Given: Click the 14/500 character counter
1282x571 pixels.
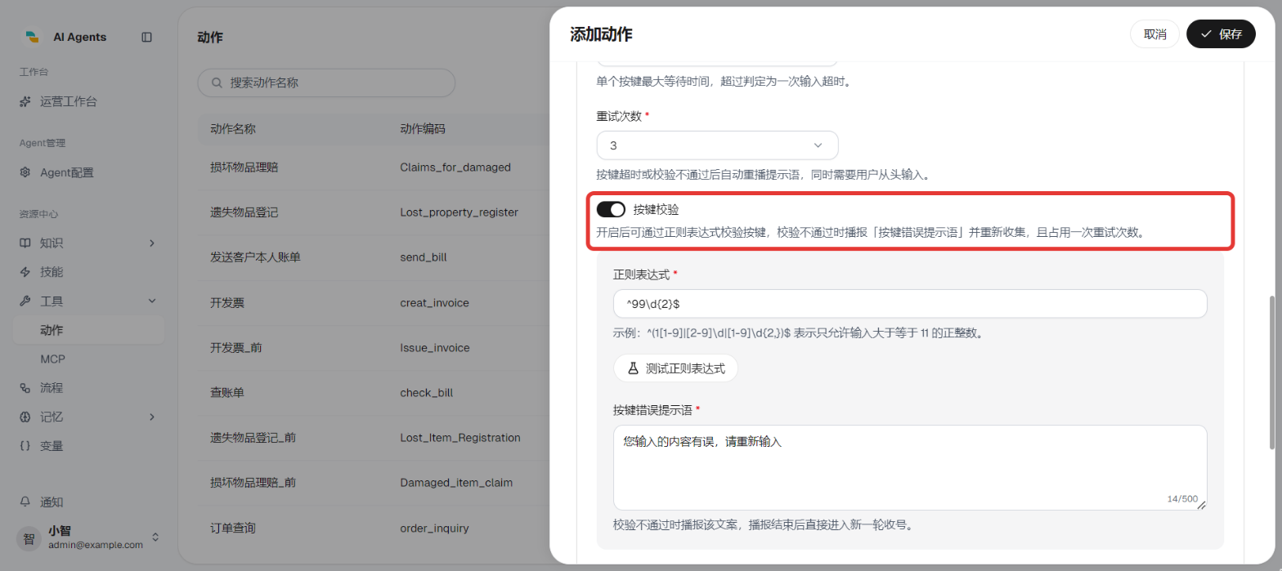Looking at the screenshot, I should (1182, 498).
